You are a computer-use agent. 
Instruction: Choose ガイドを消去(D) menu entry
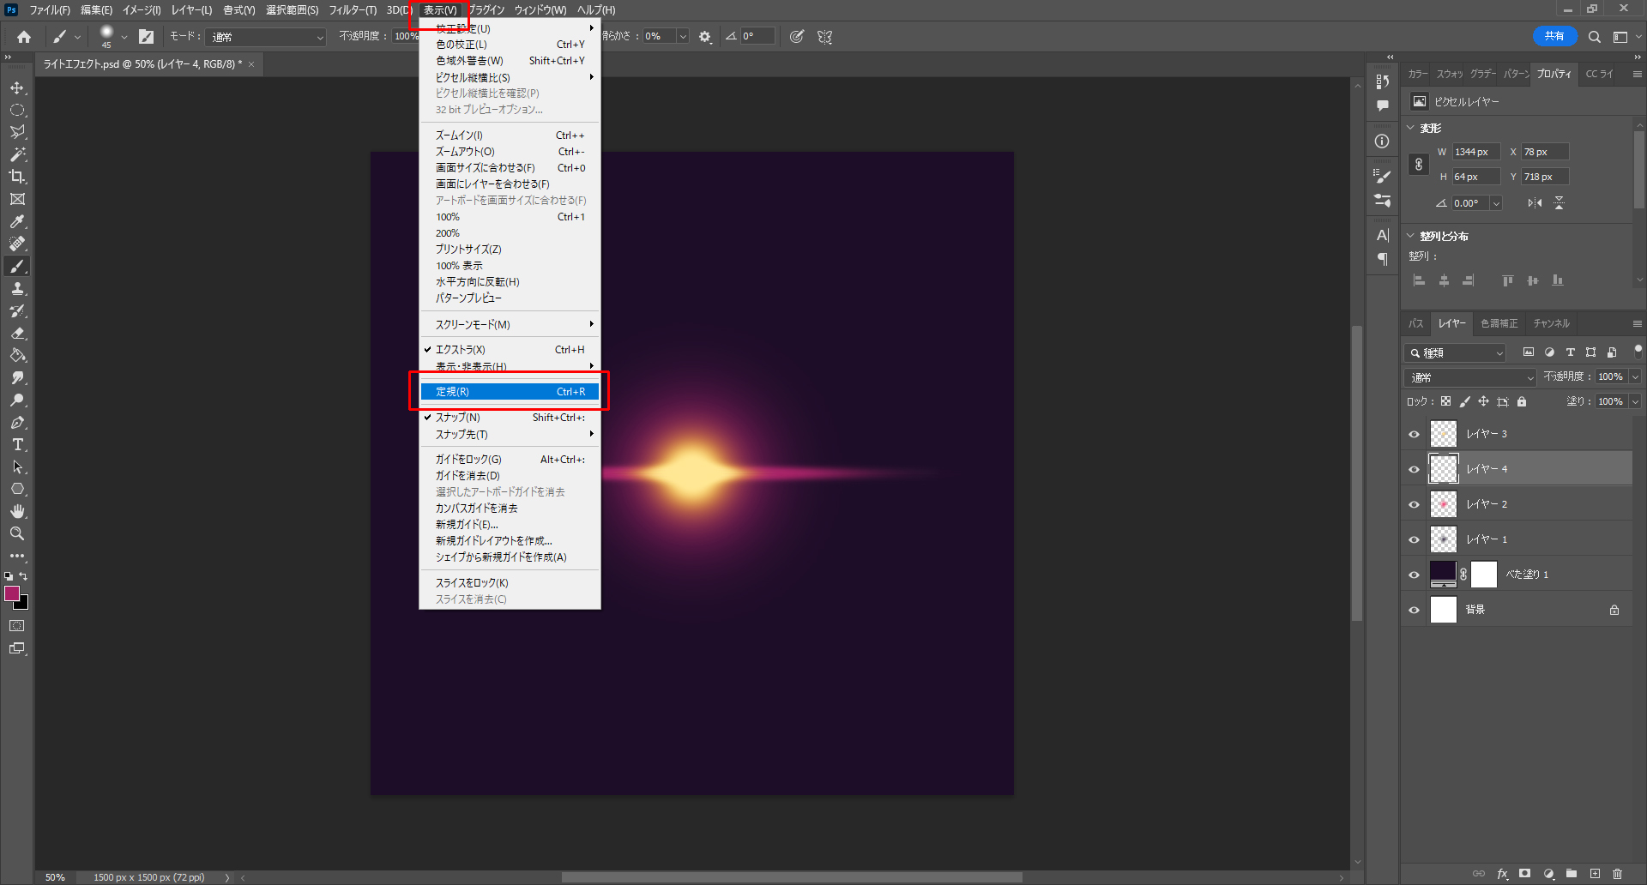tap(468, 476)
